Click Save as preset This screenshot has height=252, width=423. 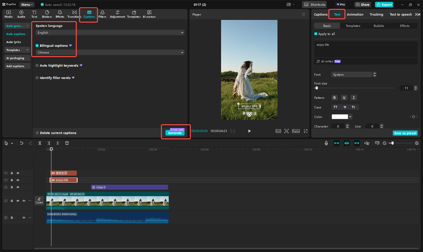405,133
